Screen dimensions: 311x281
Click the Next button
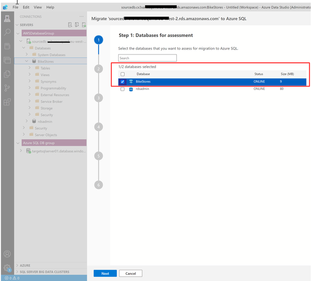[105, 274]
